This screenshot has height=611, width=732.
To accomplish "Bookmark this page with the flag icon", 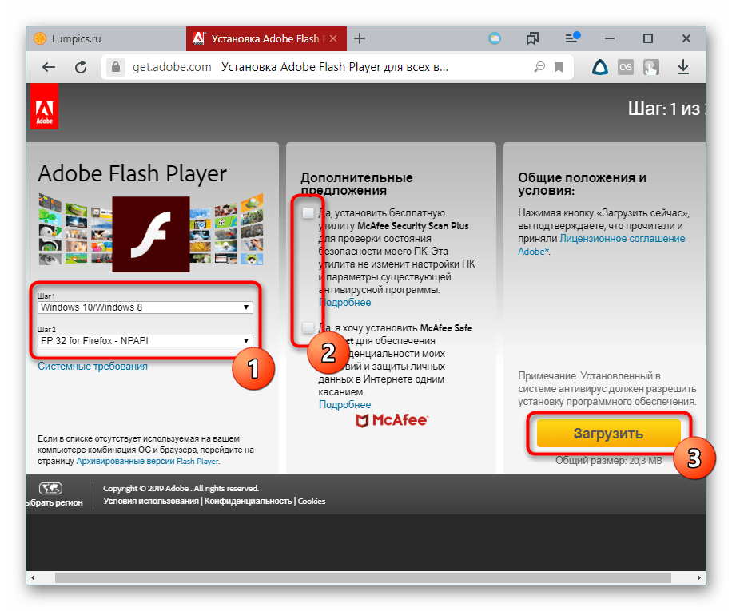I will coord(559,68).
